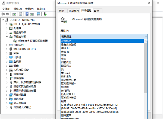Click the 固件 firmware icon
This screenshot has height=119, width=163.
pyautogui.click(x=11, y=53)
